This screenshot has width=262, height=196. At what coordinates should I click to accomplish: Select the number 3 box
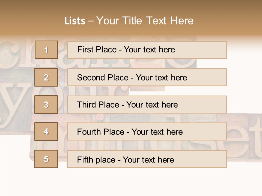[46, 105]
